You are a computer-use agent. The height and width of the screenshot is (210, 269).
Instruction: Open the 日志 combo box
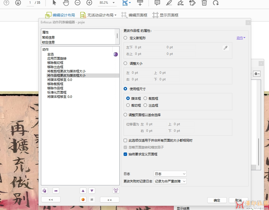170,174
